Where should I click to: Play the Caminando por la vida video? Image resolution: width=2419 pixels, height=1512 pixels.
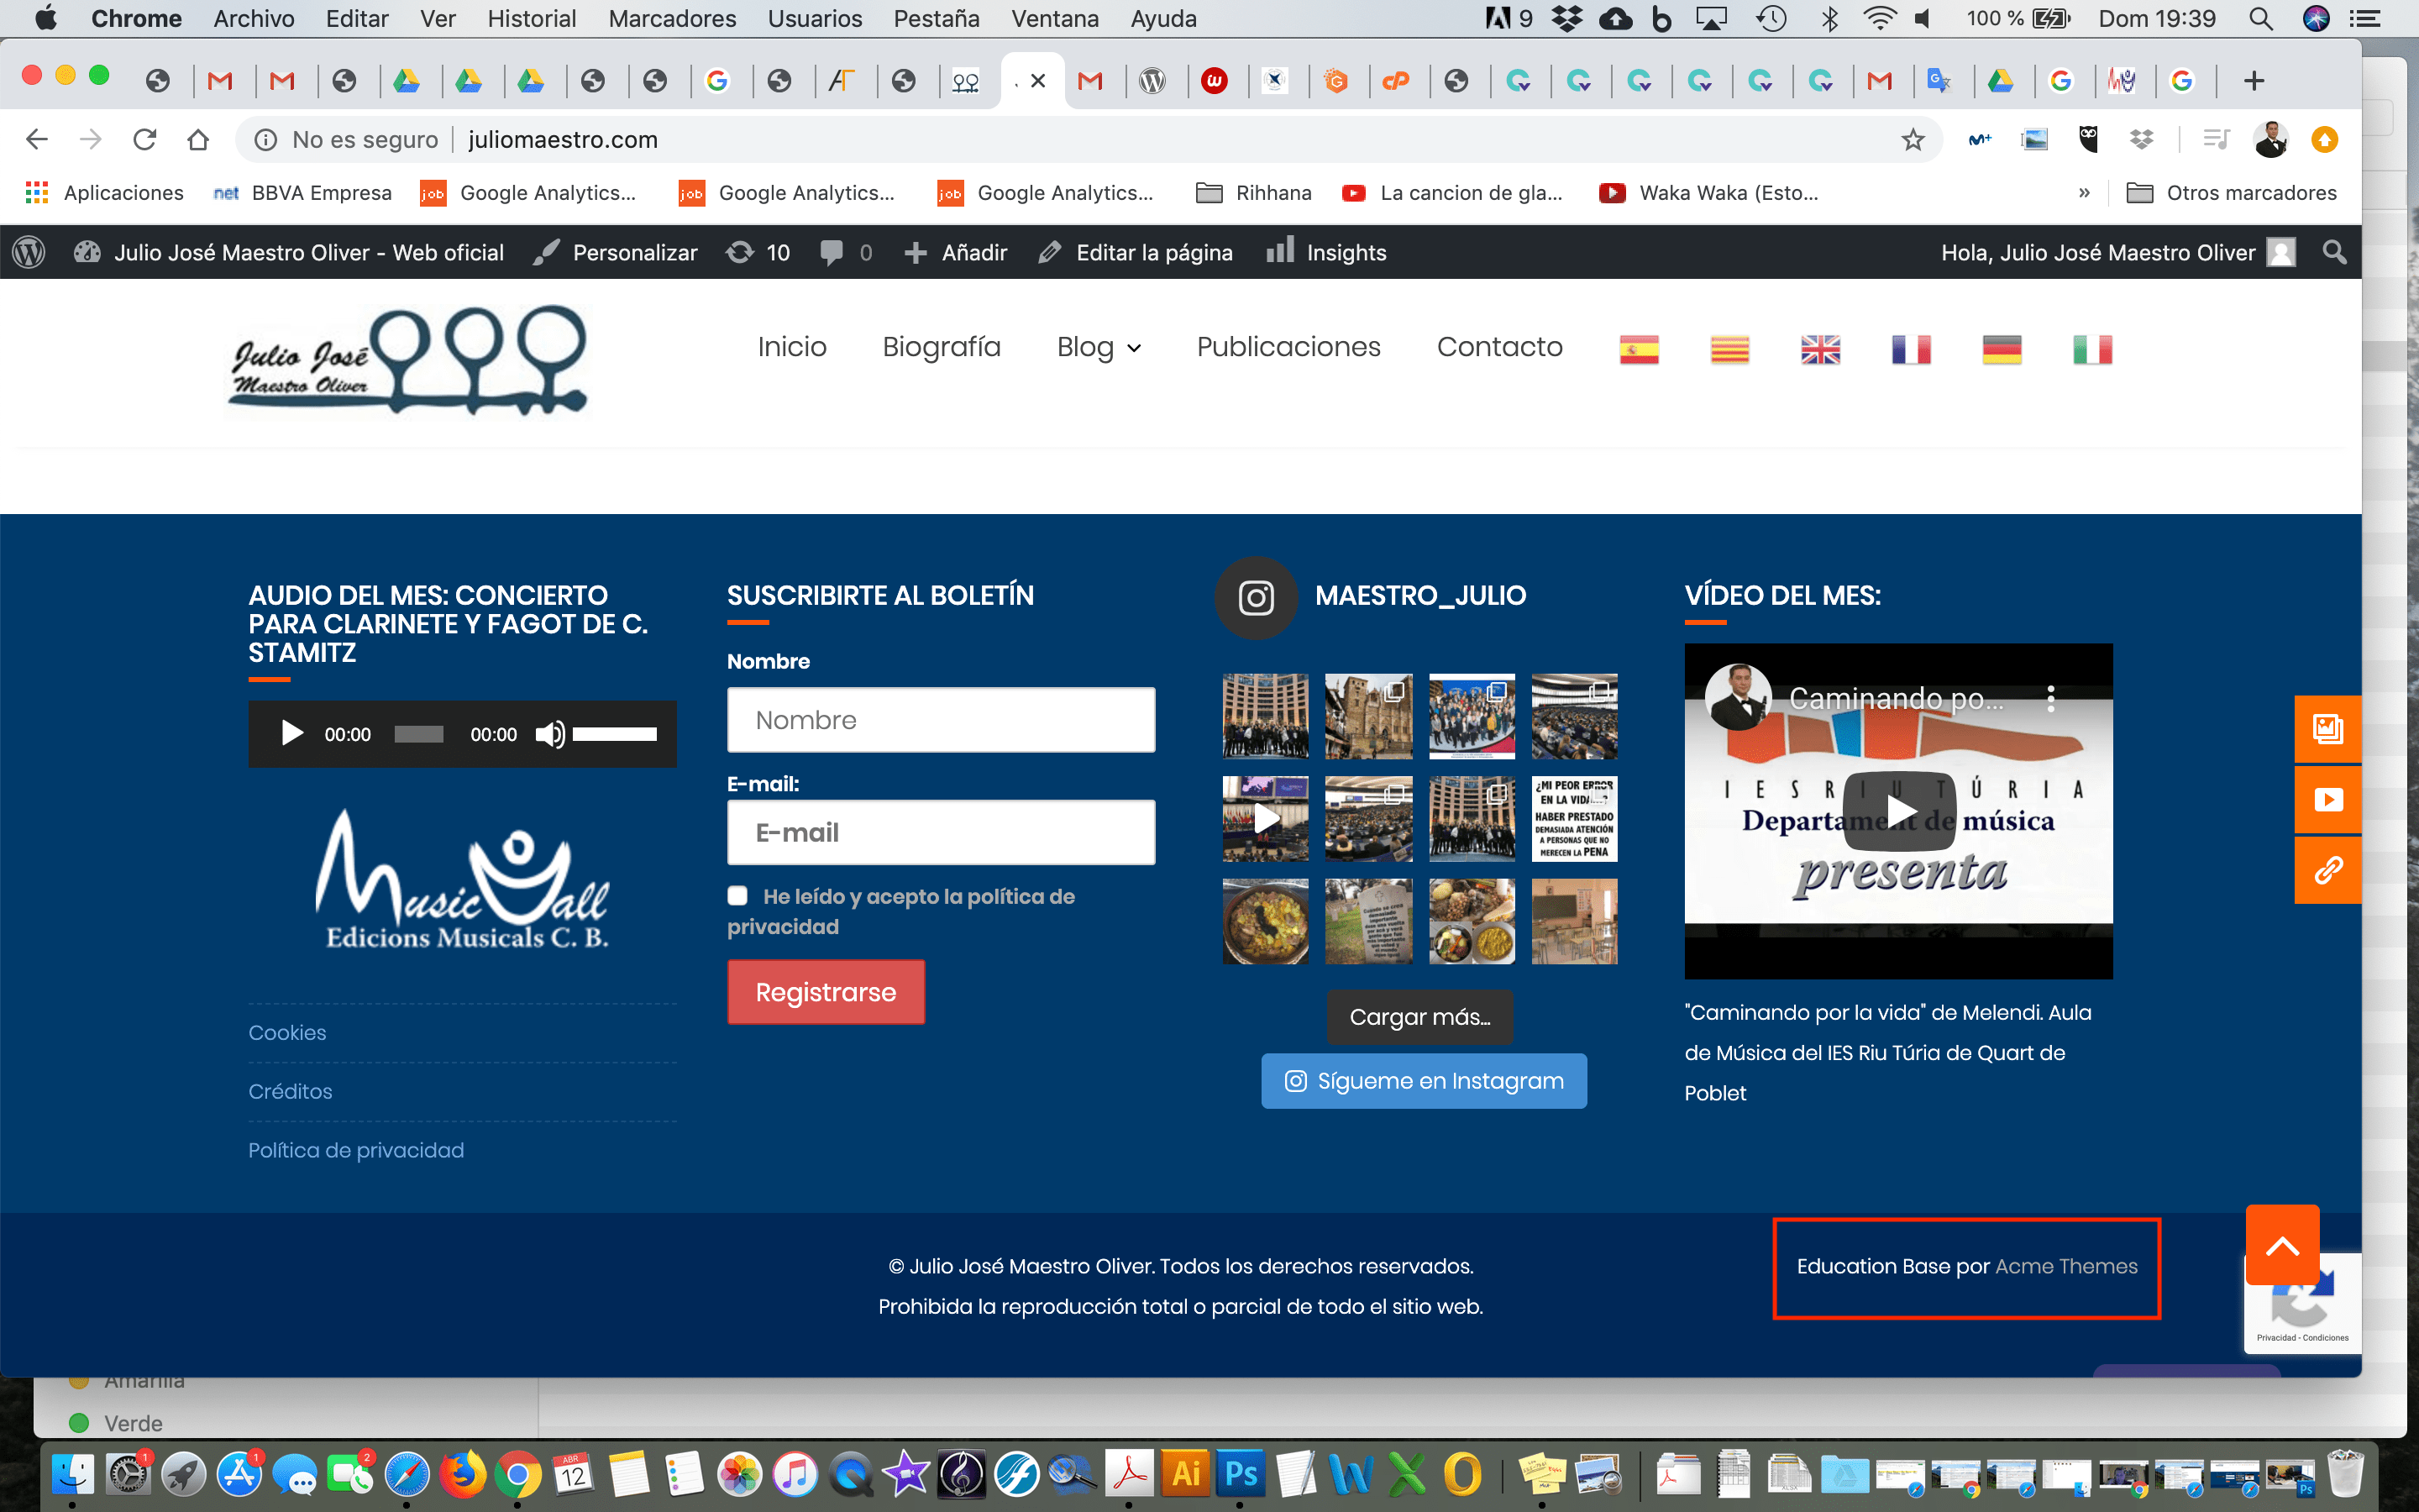pos(1898,809)
